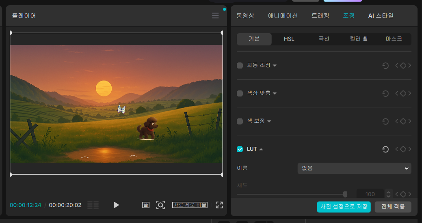Add a keyframe for 색 보정
422x223 pixels.
pyautogui.click(x=403, y=122)
